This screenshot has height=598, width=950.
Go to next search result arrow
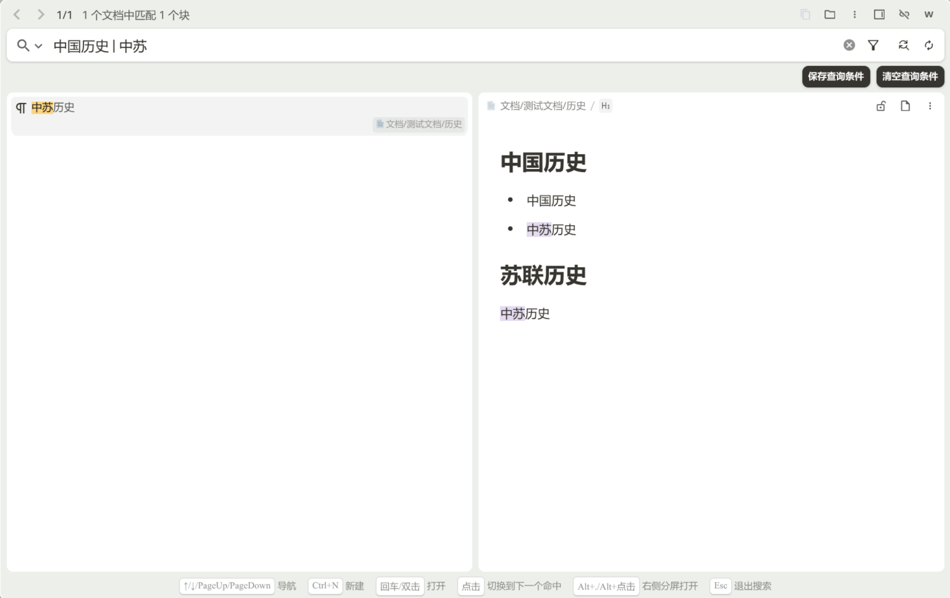coord(41,15)
